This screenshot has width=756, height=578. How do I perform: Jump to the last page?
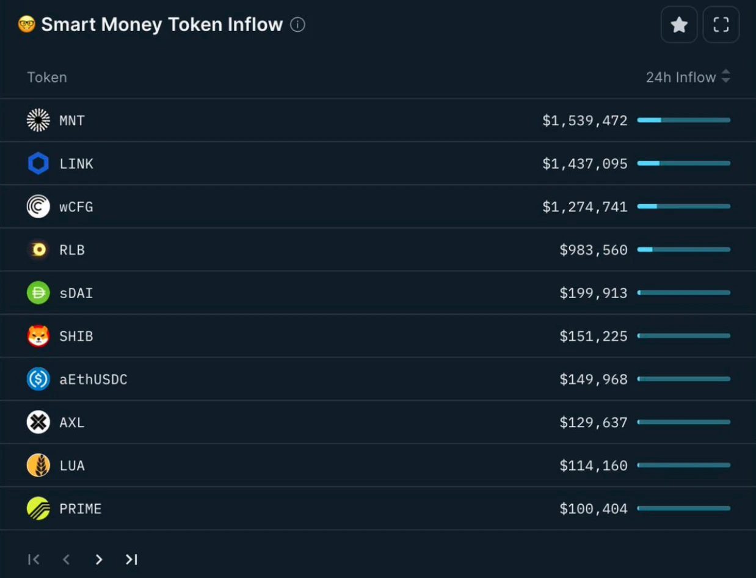click(131, 560)
